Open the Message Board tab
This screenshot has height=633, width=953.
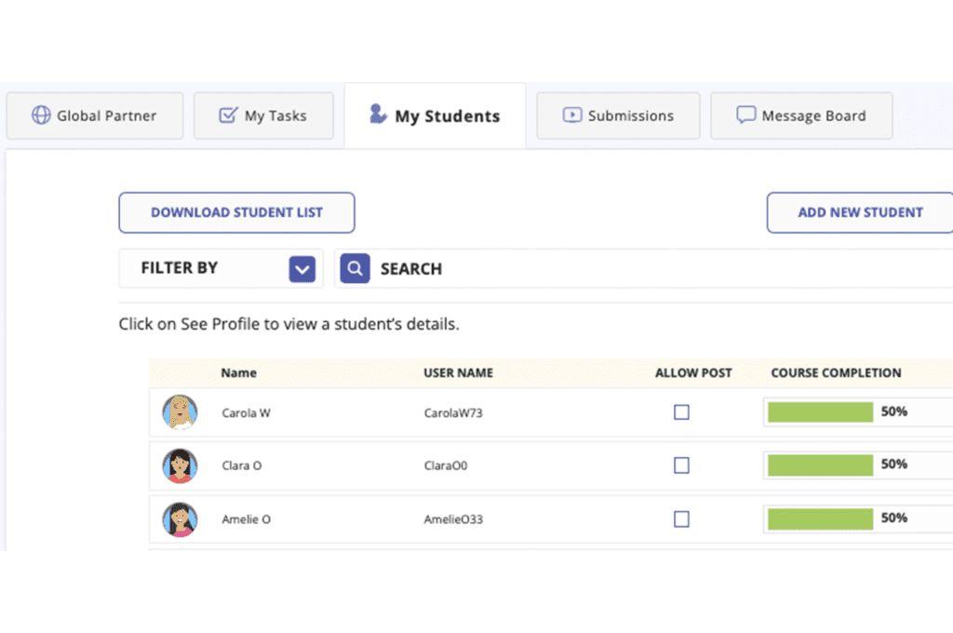[801, 115]
